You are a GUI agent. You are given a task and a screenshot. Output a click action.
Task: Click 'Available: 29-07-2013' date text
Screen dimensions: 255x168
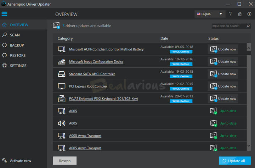pyautogui.click(x=177, y=96)
